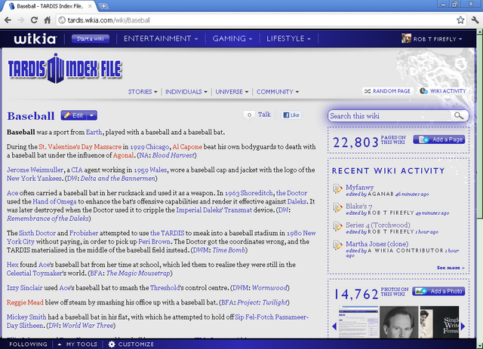The width and height of the screenshot is (483, 349).
Task: Click Following in the bottom toolbar
Action: 28,344
